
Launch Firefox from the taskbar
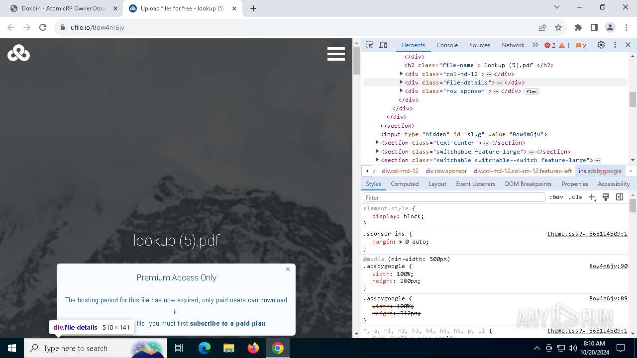point(253,348)
